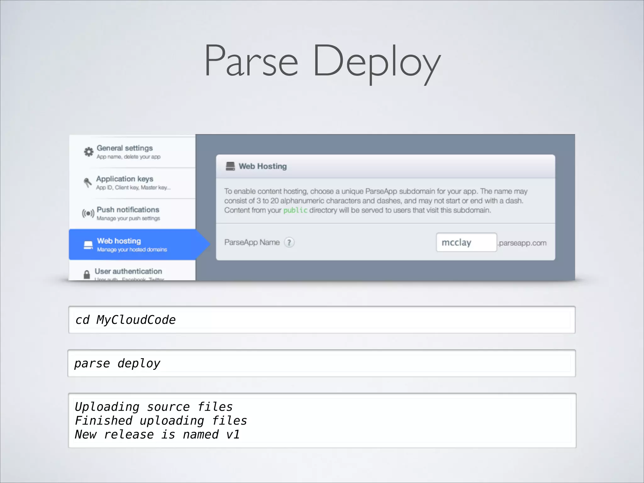This screenshot has width=644, height=483.
Task: Go to Push notifications settings
Action: point(132,214)
